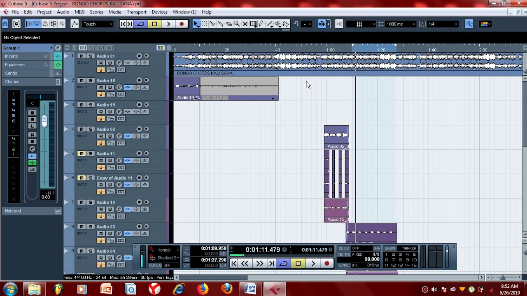Click the TEMPO button on the transport panel
Screen dimensions: 527x296
(x=344, y=254)
